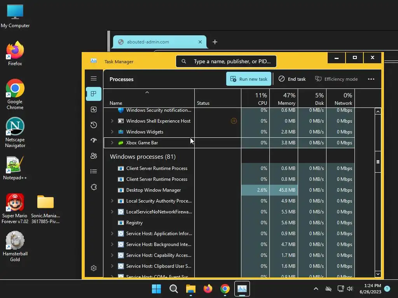This screenshot has height=298, width=398.
Task: Open the Details page icon in sidebar
Action: pyautogui.click(x=94, y=172)
